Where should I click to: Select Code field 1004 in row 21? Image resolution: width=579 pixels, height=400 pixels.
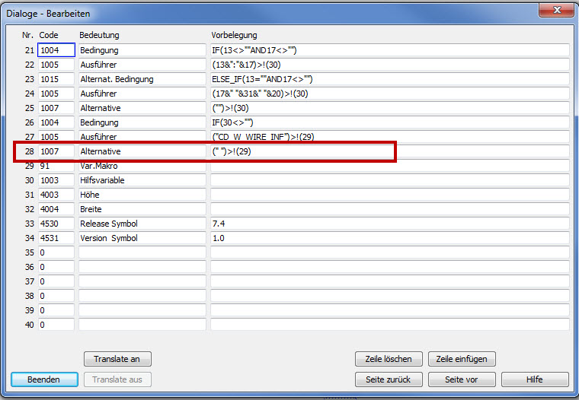[x=56, y=50]
